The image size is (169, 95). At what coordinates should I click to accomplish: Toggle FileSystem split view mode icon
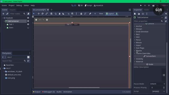coord(28,57)
